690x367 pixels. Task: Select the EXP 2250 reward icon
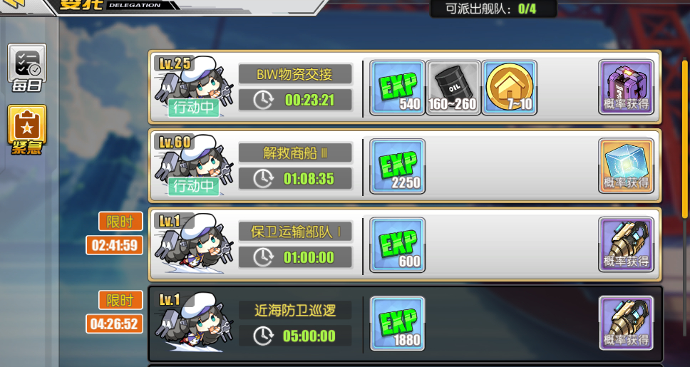[x=397, y=166]
